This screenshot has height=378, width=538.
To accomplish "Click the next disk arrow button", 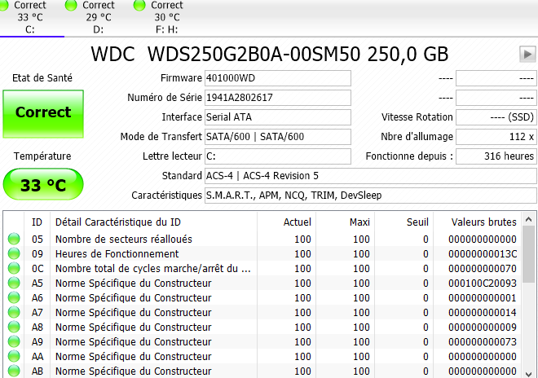I will [x=527, y=54].
